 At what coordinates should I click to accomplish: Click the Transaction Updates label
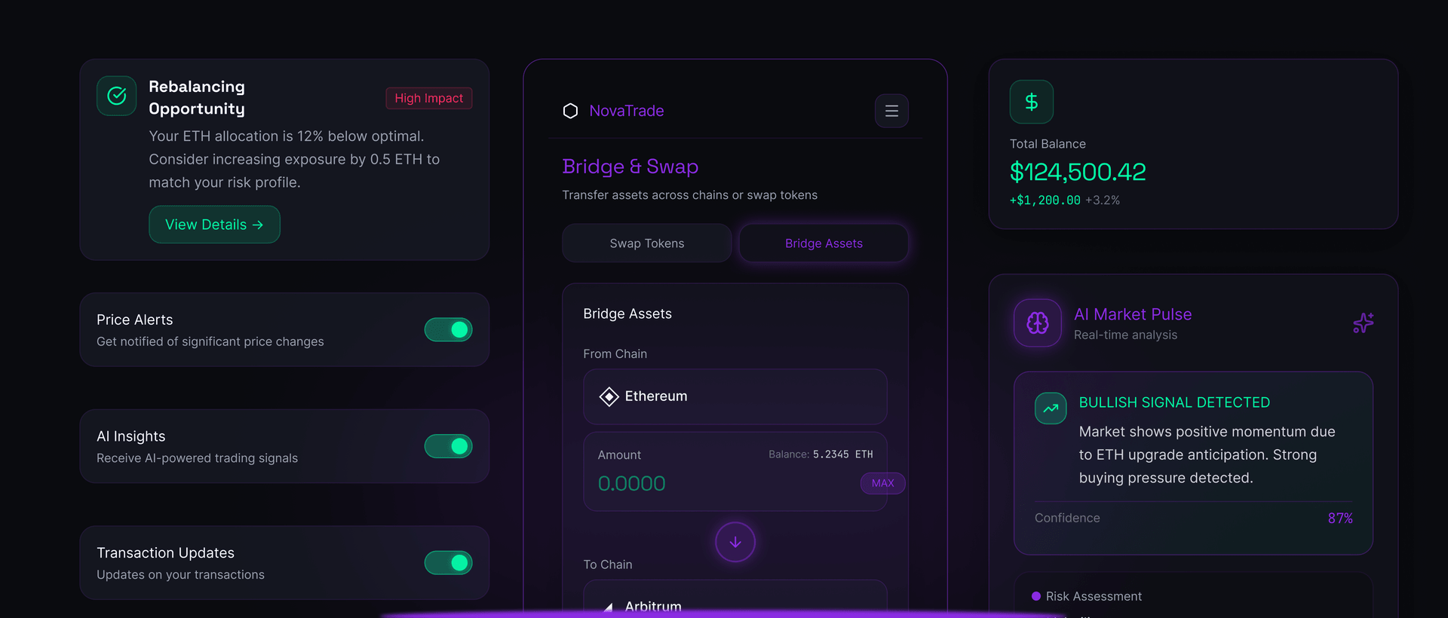[165, 553]
